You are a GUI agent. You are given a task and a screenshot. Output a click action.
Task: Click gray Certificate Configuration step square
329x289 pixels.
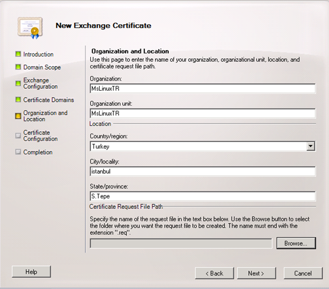point(18,135)
